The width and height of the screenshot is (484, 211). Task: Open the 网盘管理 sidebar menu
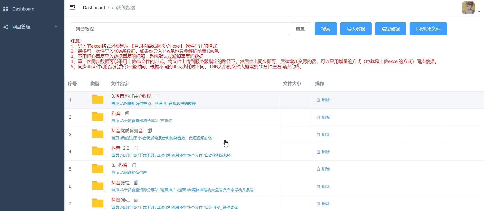[32, 27]
